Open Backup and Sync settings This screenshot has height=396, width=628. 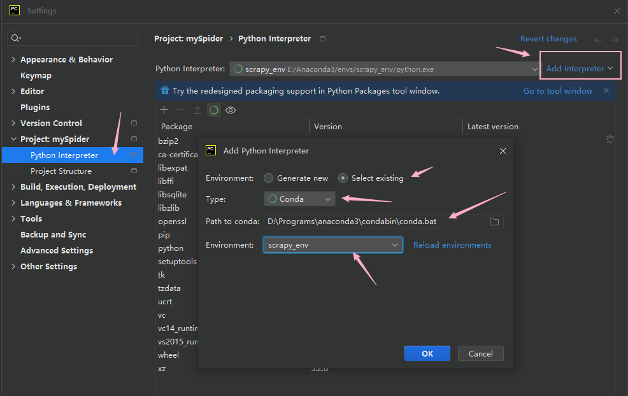click(54, 235)
